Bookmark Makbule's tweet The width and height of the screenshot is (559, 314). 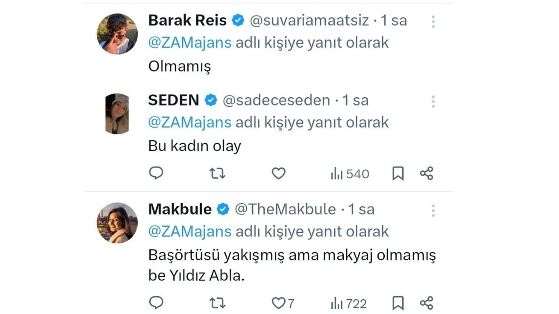(x=397, y=303)
